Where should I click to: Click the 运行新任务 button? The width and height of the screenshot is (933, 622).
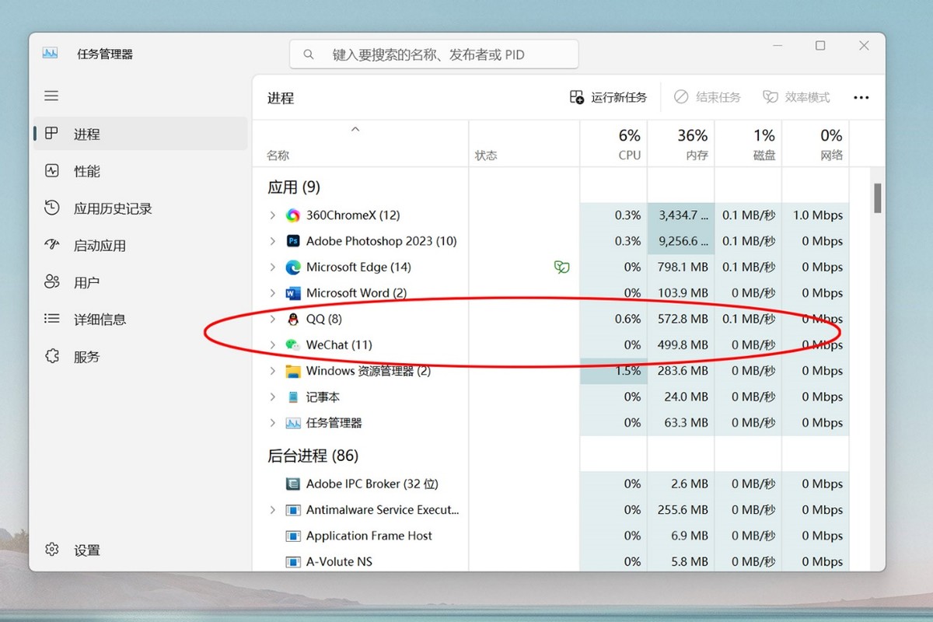coord(610,96)
